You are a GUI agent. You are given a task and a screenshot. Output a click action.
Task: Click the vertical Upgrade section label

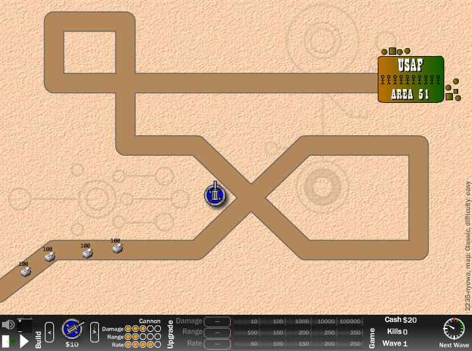tap(170, 334)
